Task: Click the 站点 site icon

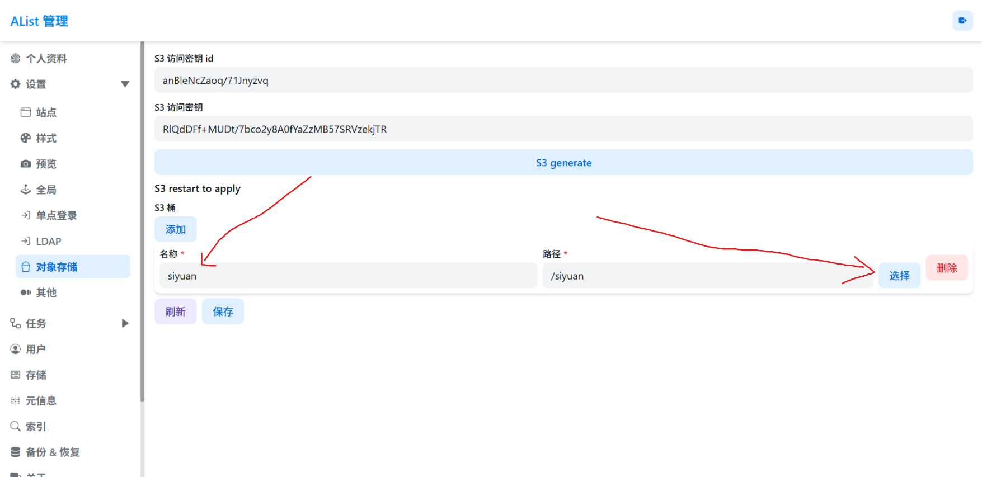Action: [26, 112]
